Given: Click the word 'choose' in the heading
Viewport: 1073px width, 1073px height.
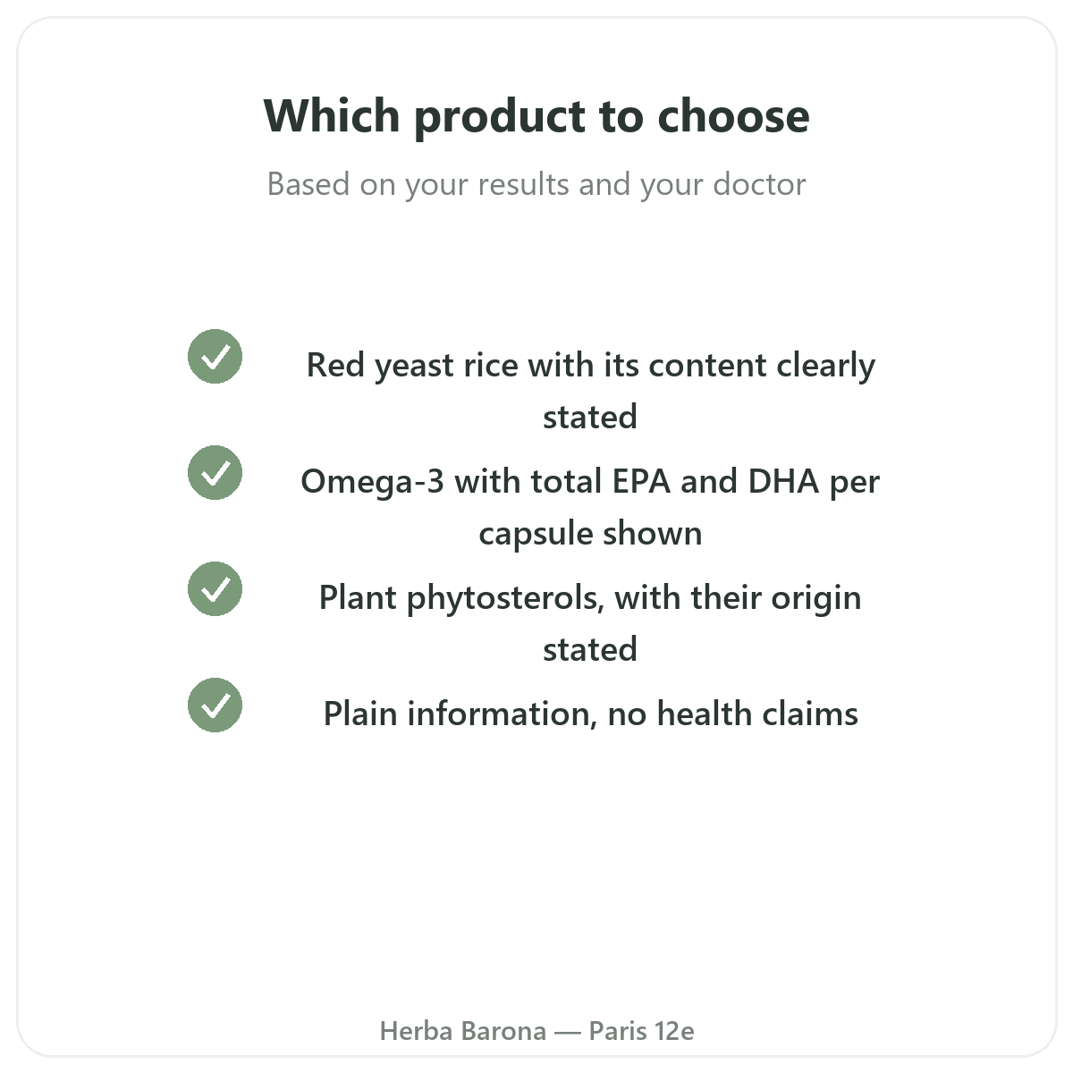Looking at the screenshot, I should 733,116.
